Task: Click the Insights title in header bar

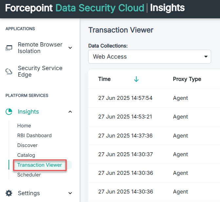Action: tap(167, 8)
